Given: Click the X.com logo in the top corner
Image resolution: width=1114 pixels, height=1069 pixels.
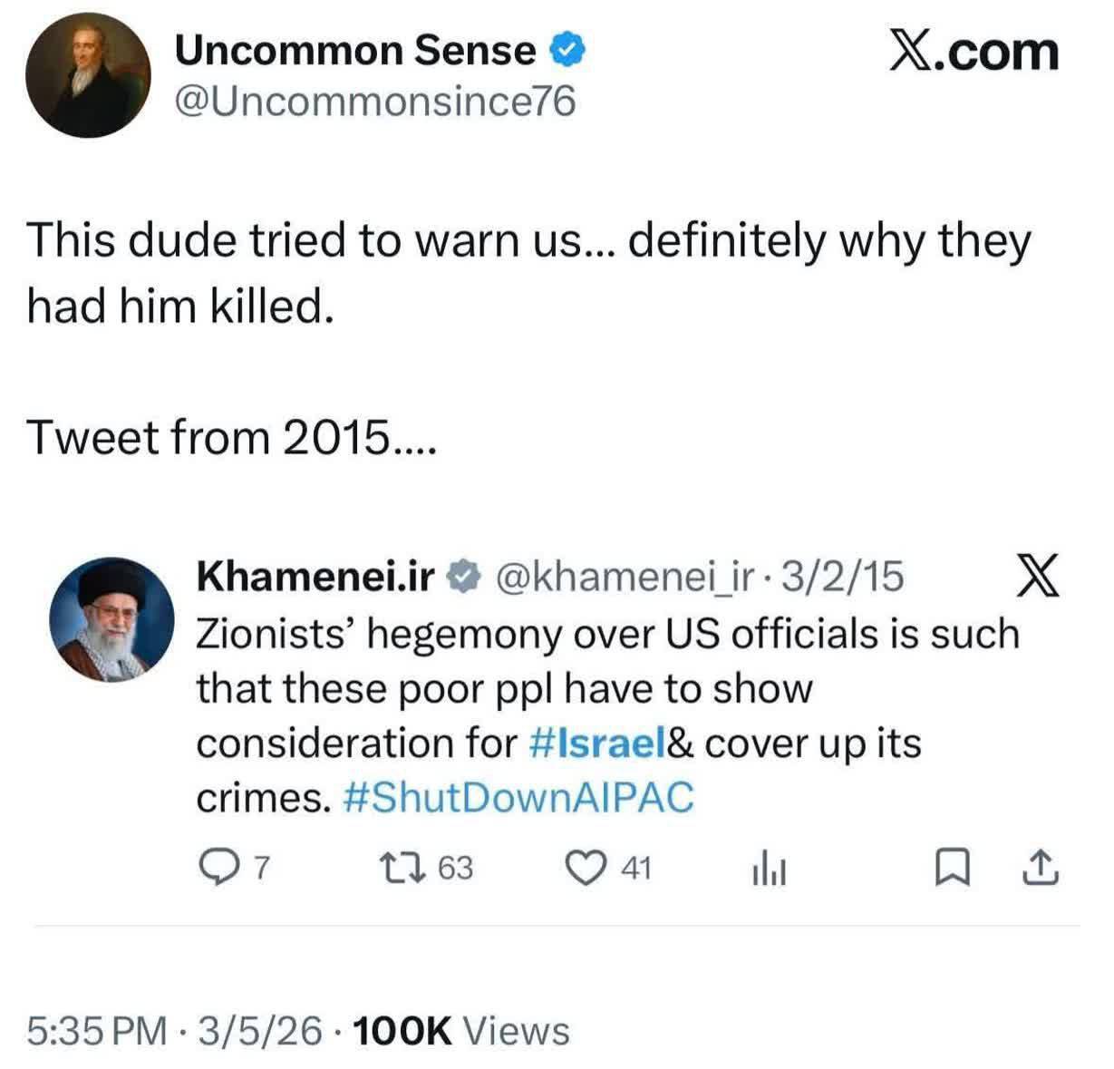Looking at the screenshot, I should tap(974, 52).
